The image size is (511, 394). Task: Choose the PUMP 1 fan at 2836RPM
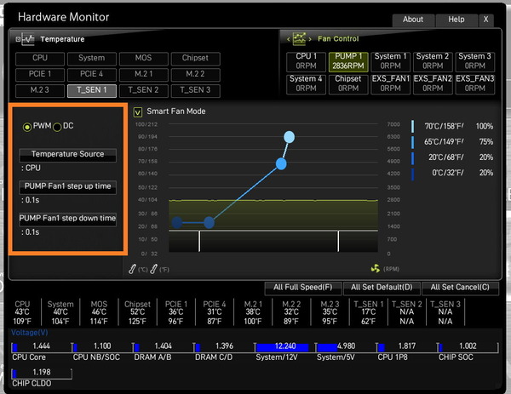point(348,61)
